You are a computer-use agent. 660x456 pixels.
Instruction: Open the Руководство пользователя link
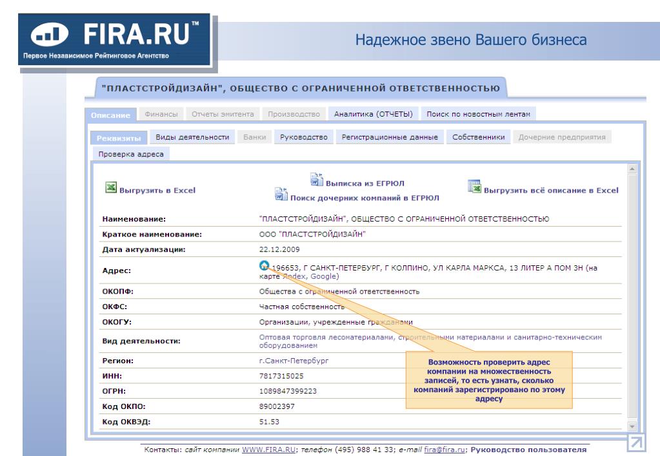(528, 450)
